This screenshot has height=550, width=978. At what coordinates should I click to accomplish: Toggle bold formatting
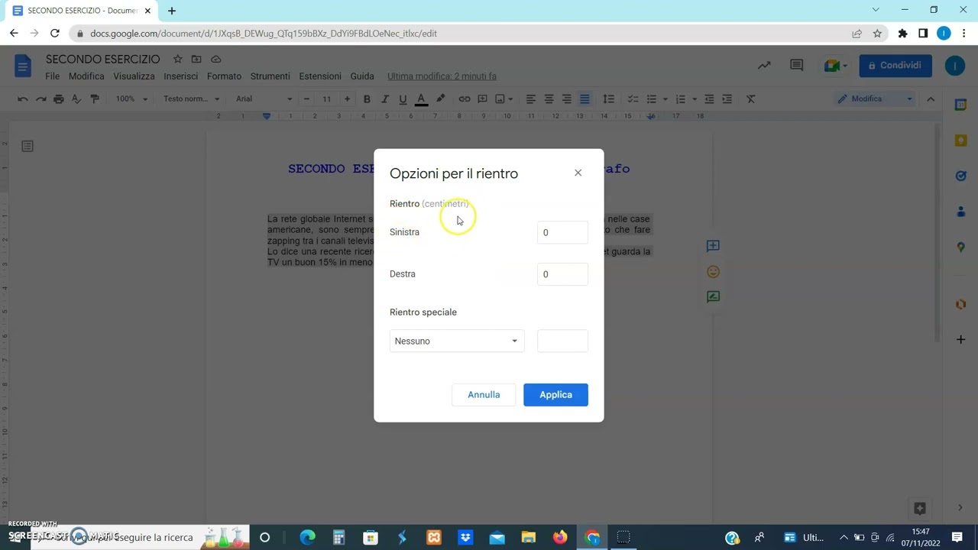[367, 99]
